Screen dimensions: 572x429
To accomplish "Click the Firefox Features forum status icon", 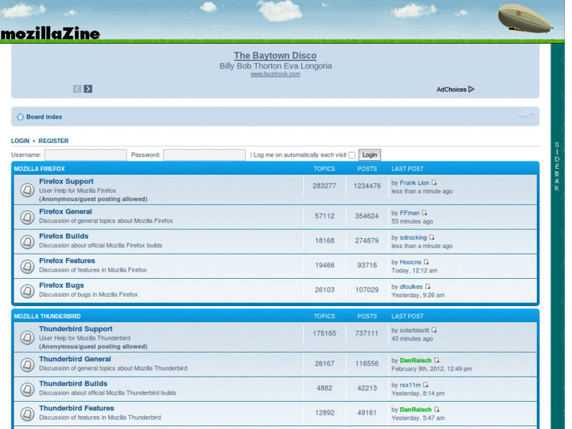I will (27, 266).
